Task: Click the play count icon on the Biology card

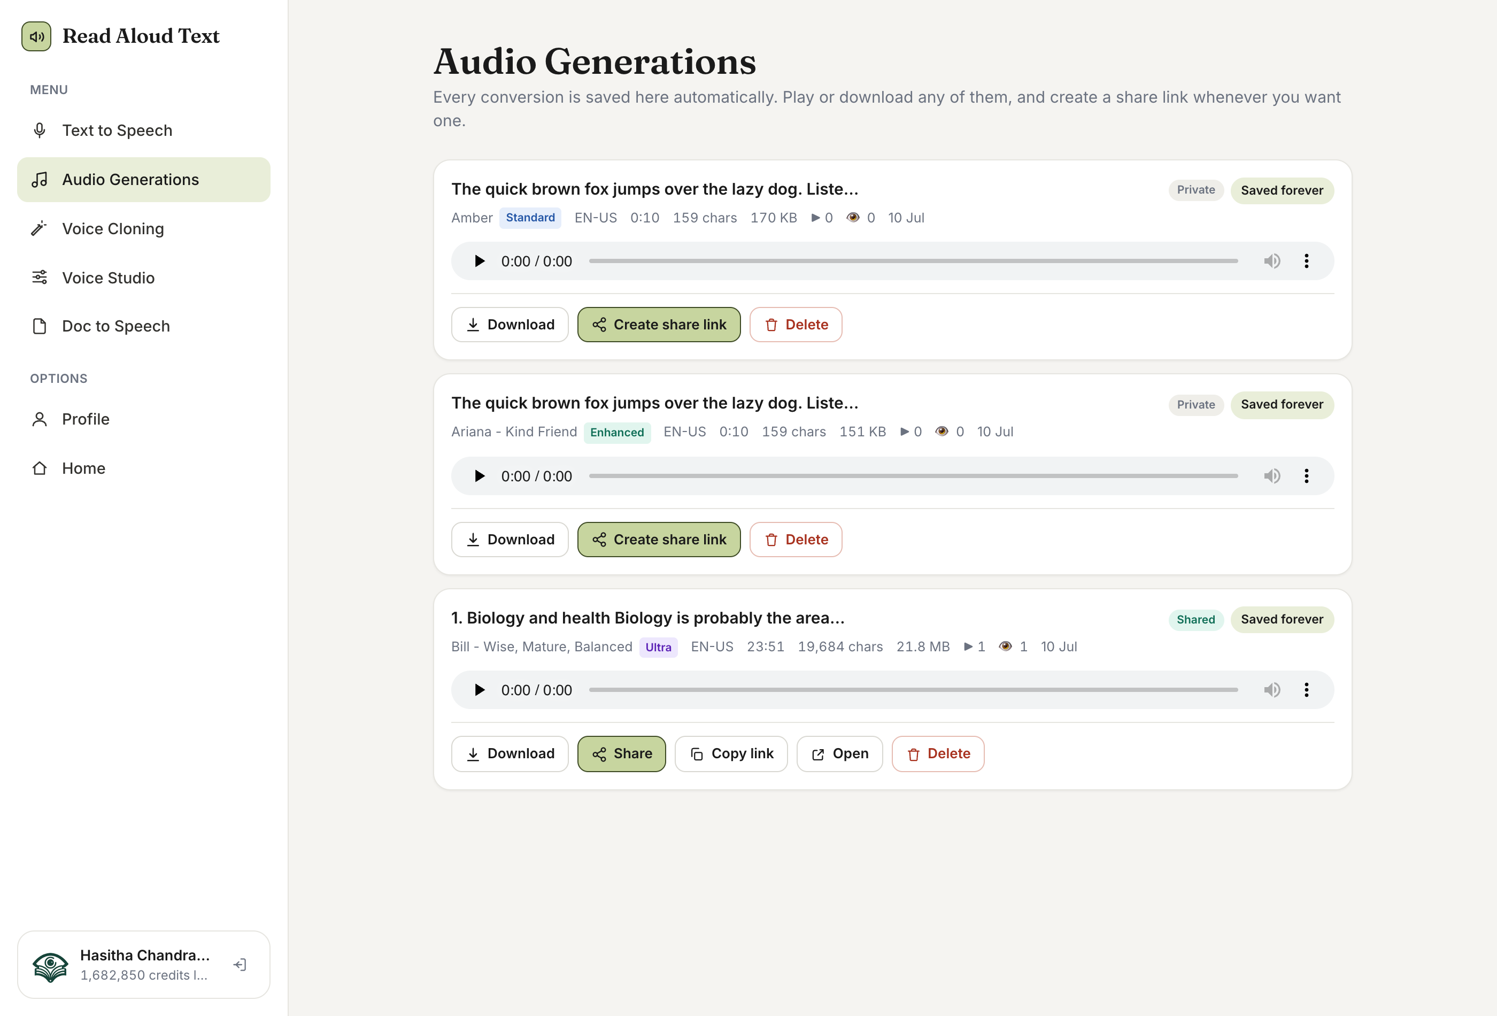Action: pyautogui.click(x=968, y=646)
